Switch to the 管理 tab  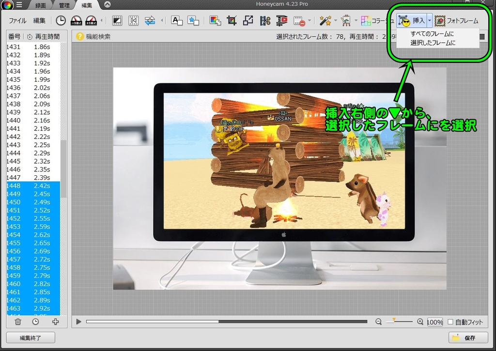coord(64,5)
